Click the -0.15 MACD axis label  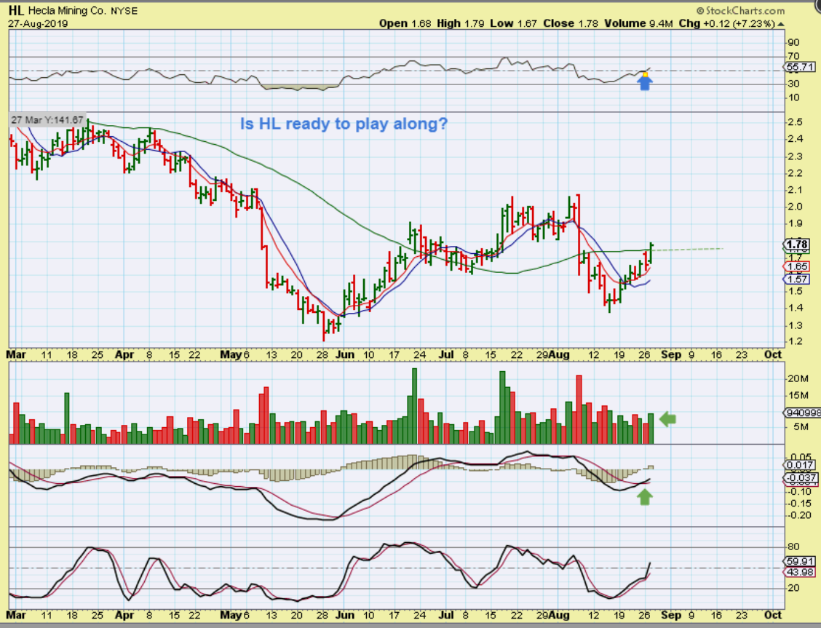point(799,504)
